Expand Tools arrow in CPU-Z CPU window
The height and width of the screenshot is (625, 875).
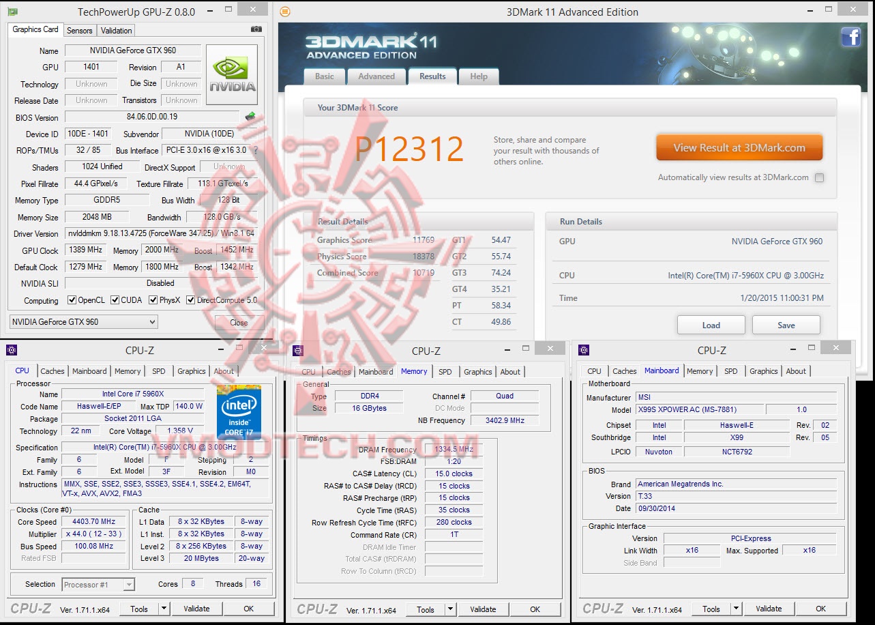(164, 609)
